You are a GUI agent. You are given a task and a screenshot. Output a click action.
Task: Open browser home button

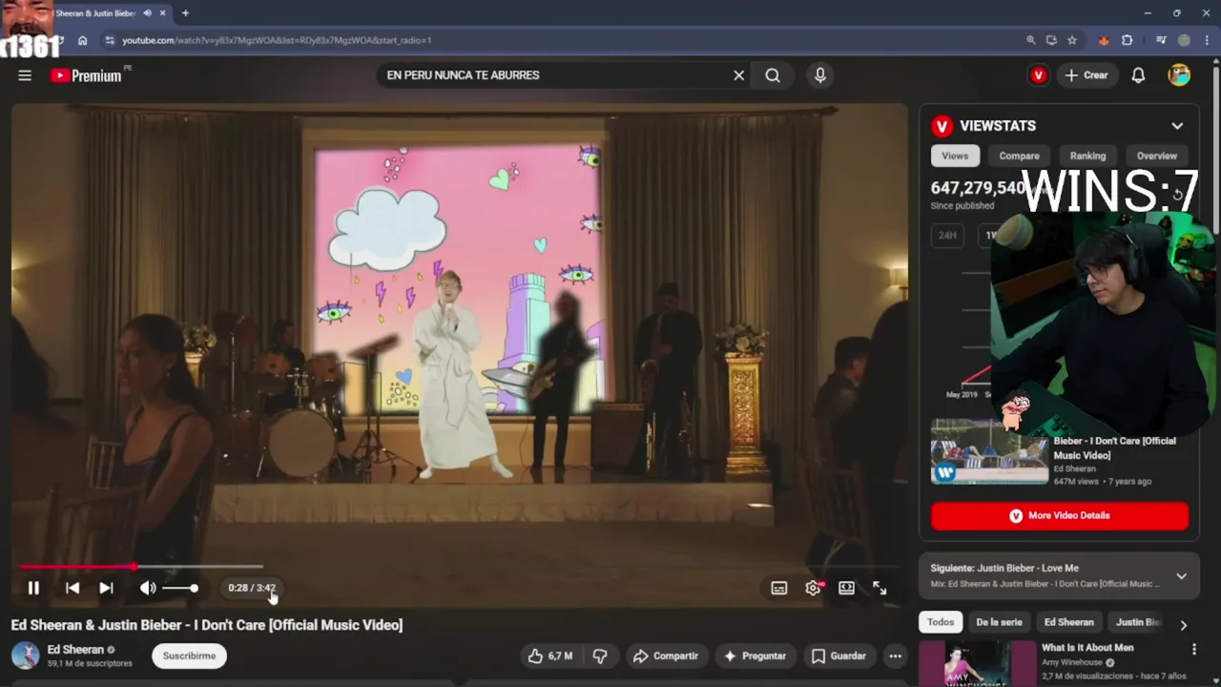click(x=83, y=40)
